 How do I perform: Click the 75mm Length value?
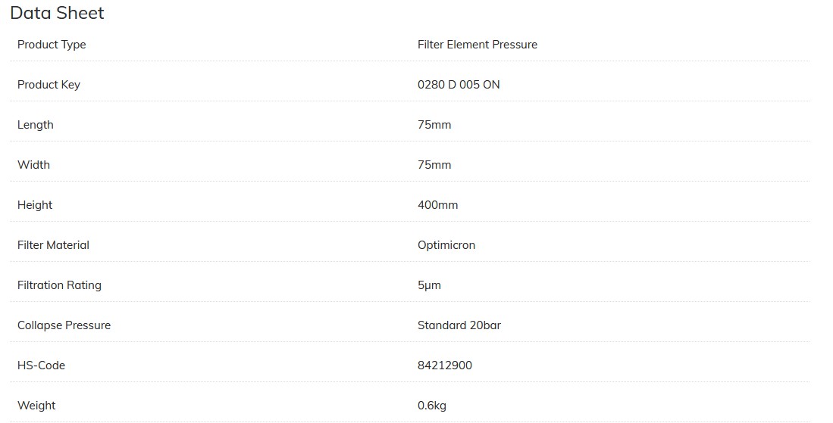434,125
